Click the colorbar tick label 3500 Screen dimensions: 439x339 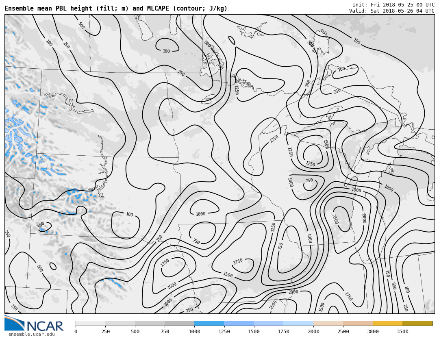coord(402,332)
